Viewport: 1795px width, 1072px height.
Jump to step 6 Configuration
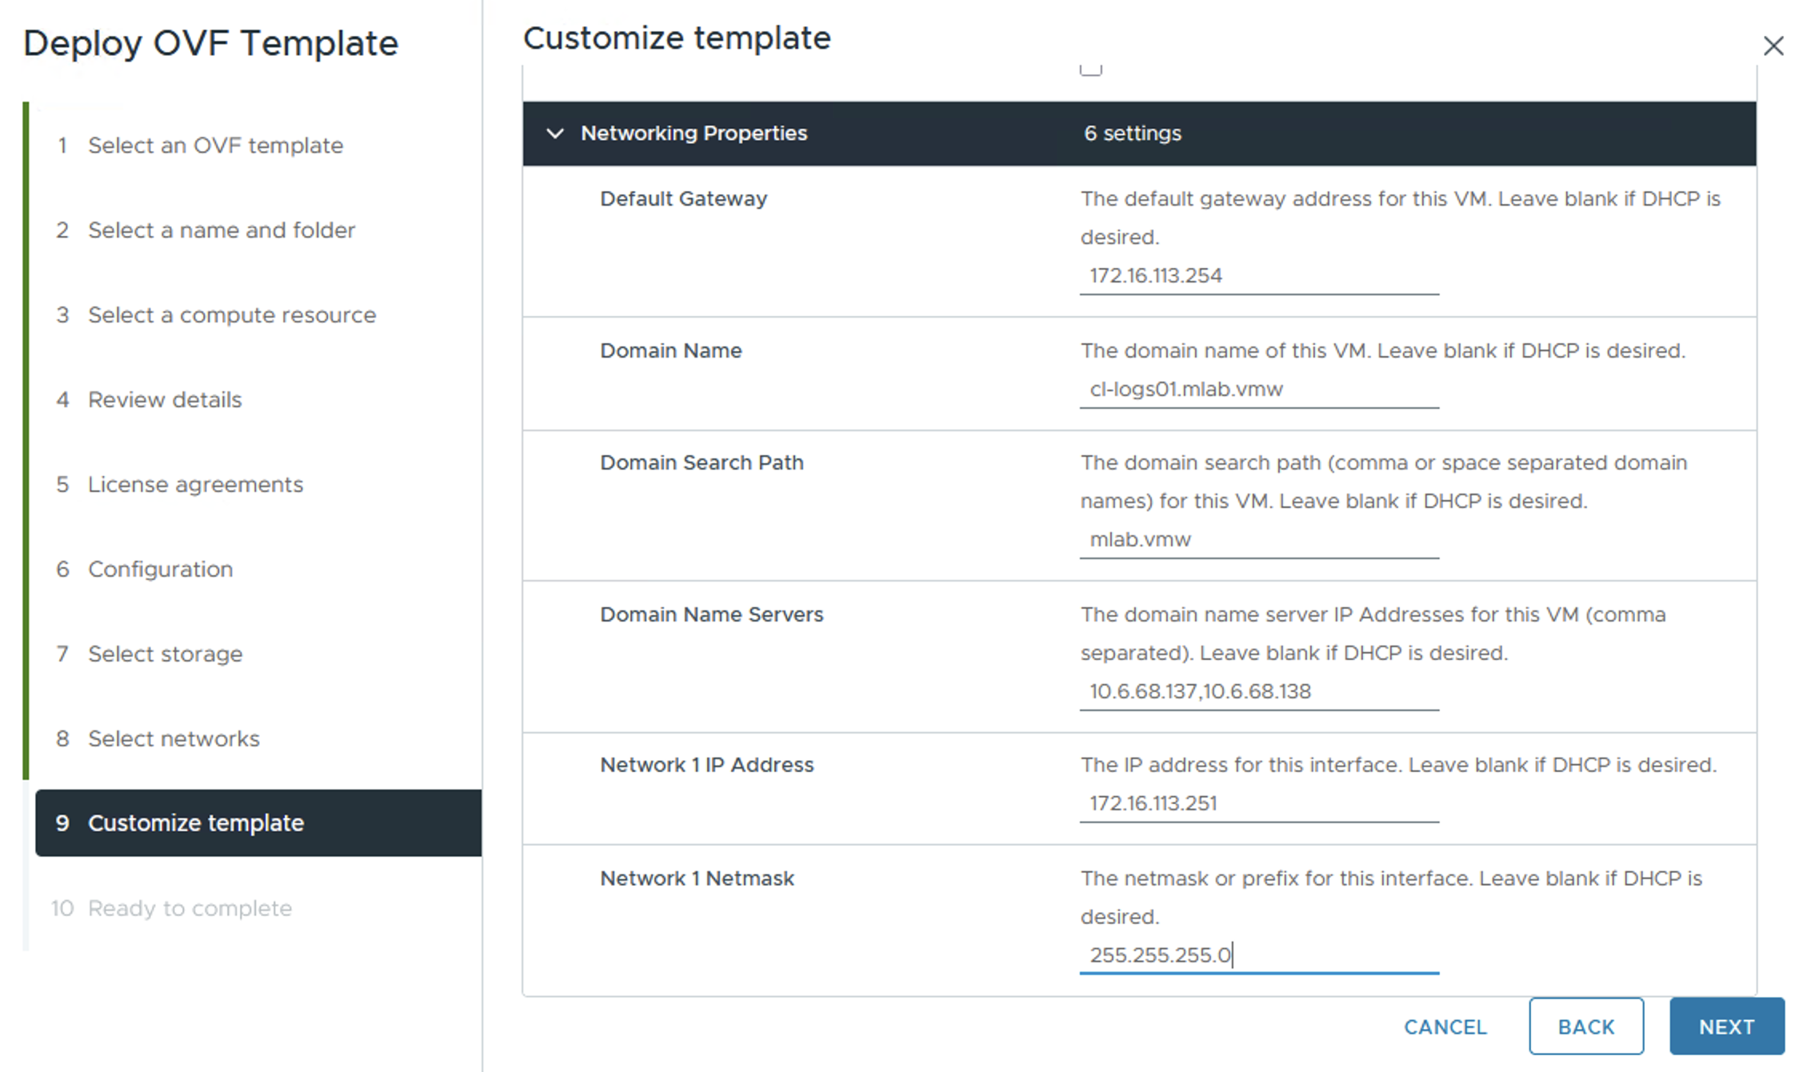pos(160,570)
